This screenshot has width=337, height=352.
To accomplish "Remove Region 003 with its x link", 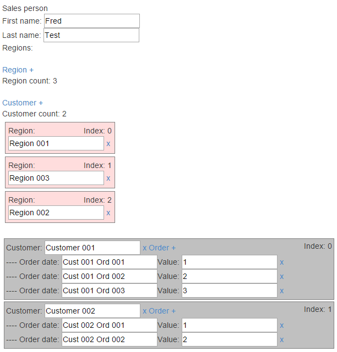I will pos(108,178).
